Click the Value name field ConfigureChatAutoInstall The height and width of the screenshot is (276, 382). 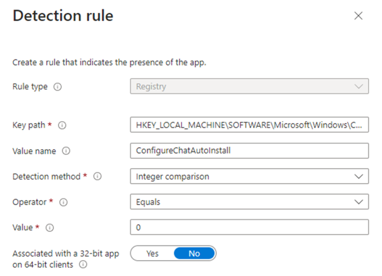coord(249,150)
